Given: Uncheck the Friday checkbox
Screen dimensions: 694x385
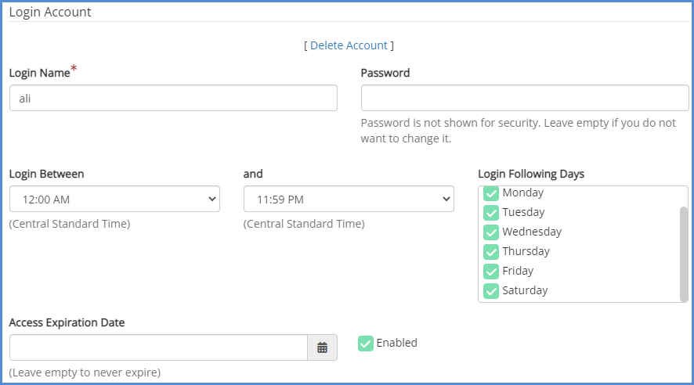Looking at the screenshot, I should pos(491,272).
